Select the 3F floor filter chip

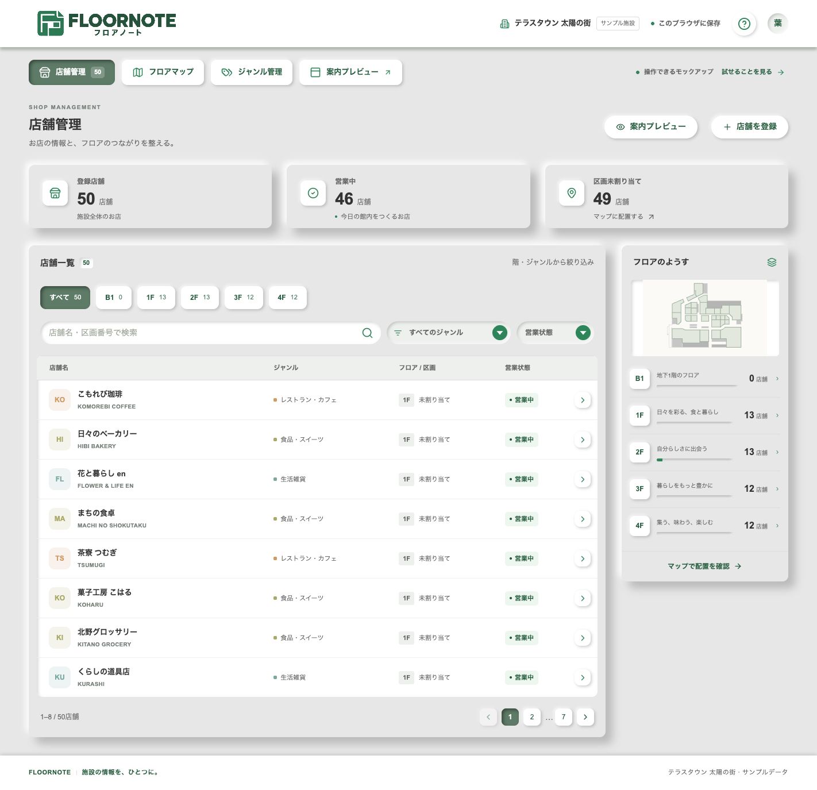(x=244, y=298)
